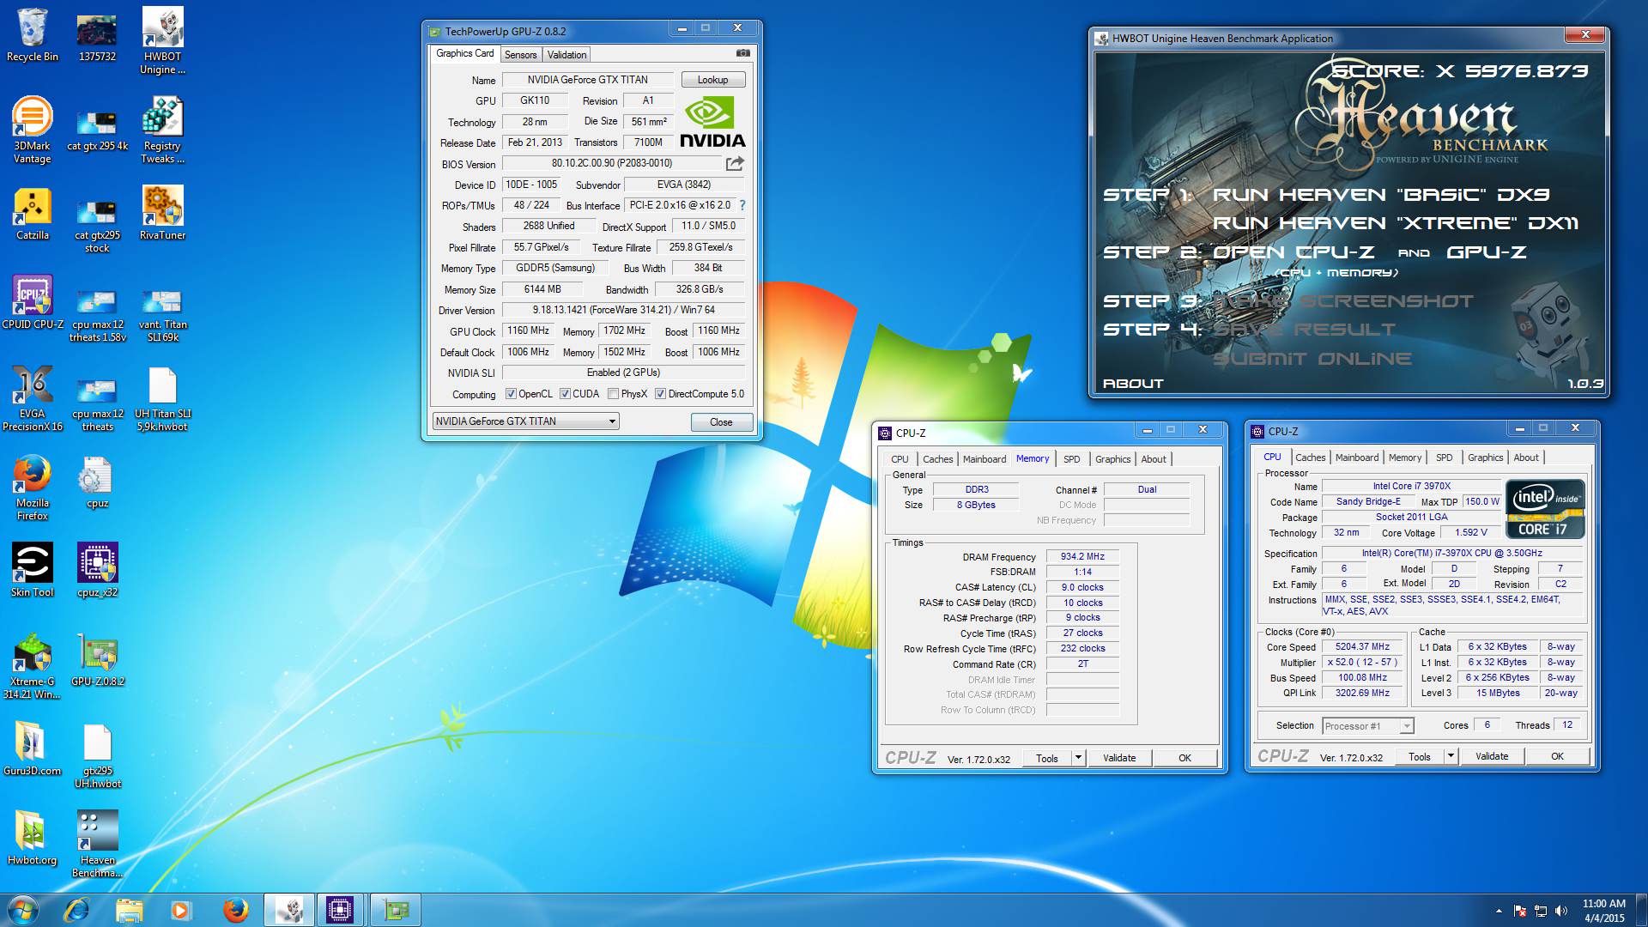Open Skin Tool desktop shortcut
Viewport: 1648px width, 927px height.
pos(33,570)
